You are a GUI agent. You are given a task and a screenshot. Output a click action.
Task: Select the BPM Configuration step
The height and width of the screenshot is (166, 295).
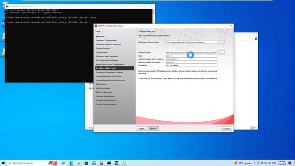point(104,92)
